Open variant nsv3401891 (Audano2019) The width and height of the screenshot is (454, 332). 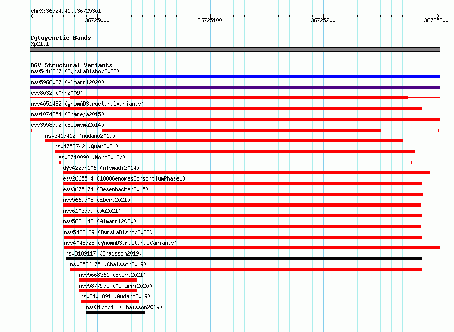click(x=115, y=296)
